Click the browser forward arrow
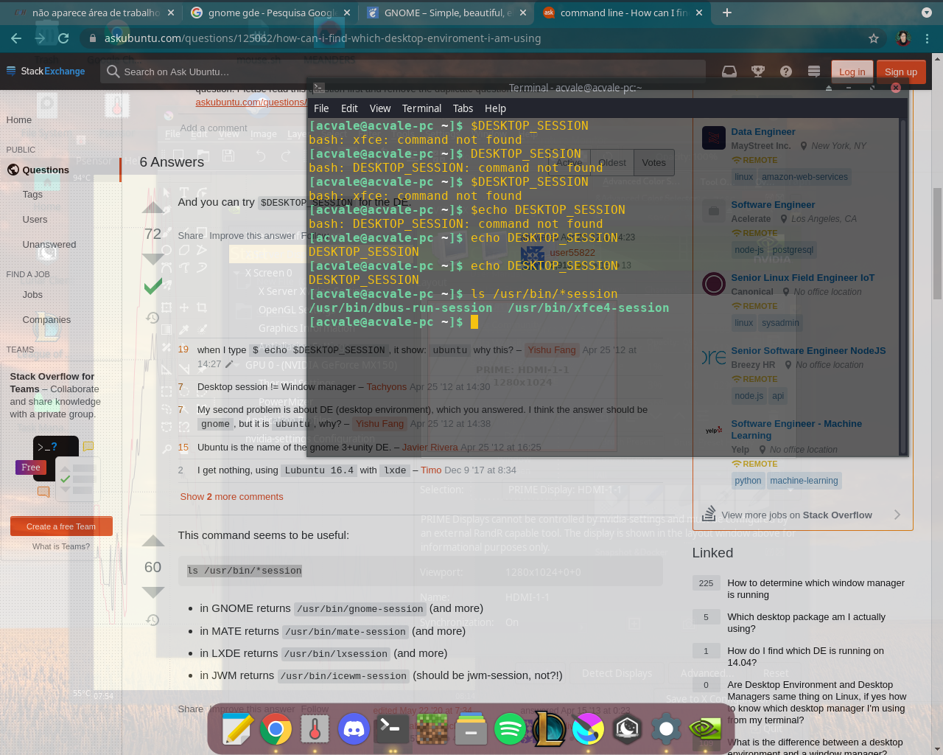The width and height of the screenshot is (943, 755). [40, 38]
